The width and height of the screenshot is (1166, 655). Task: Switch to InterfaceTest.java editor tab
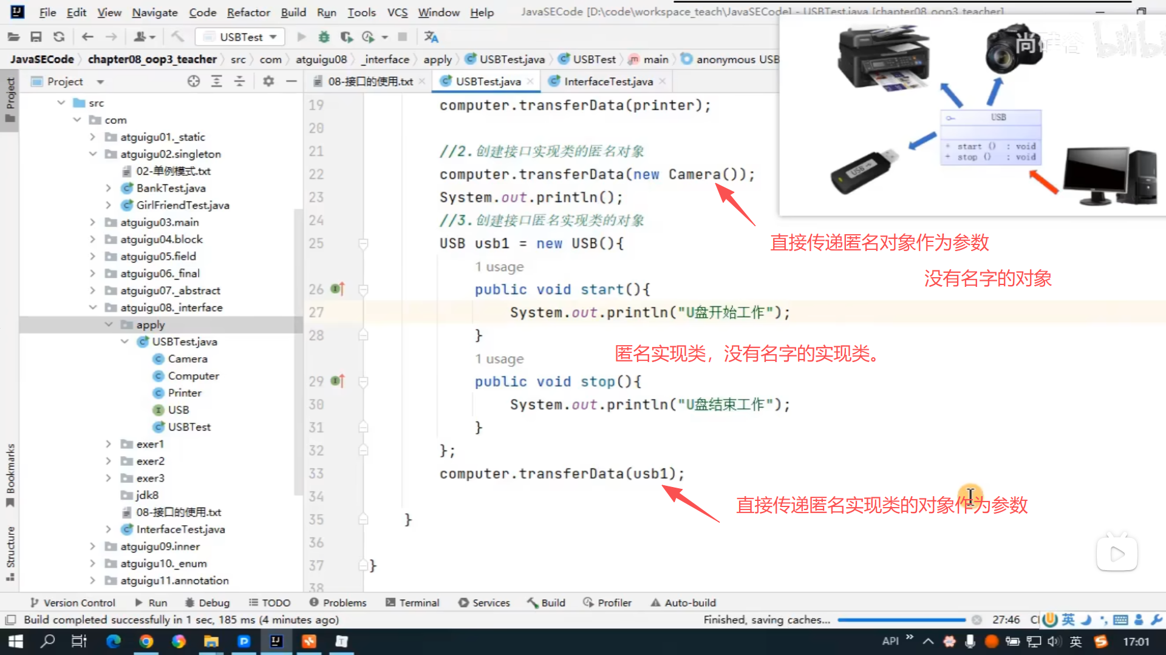click(608, 81)
